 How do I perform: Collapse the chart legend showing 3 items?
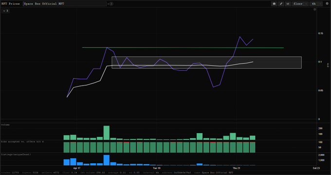point(5,11)
